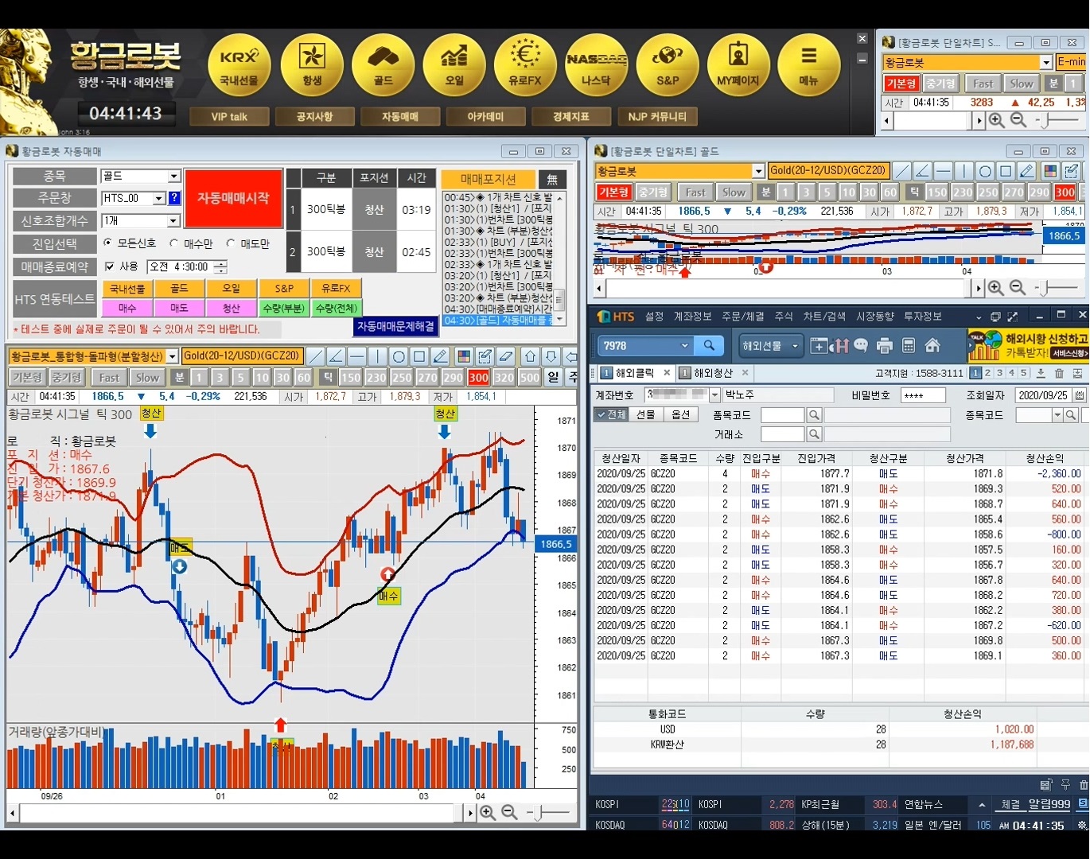The width and height of the screenshot is (1090, 859).
Task: Open the 계좌번호 account dropdown
Action: [x=714, y=395]
